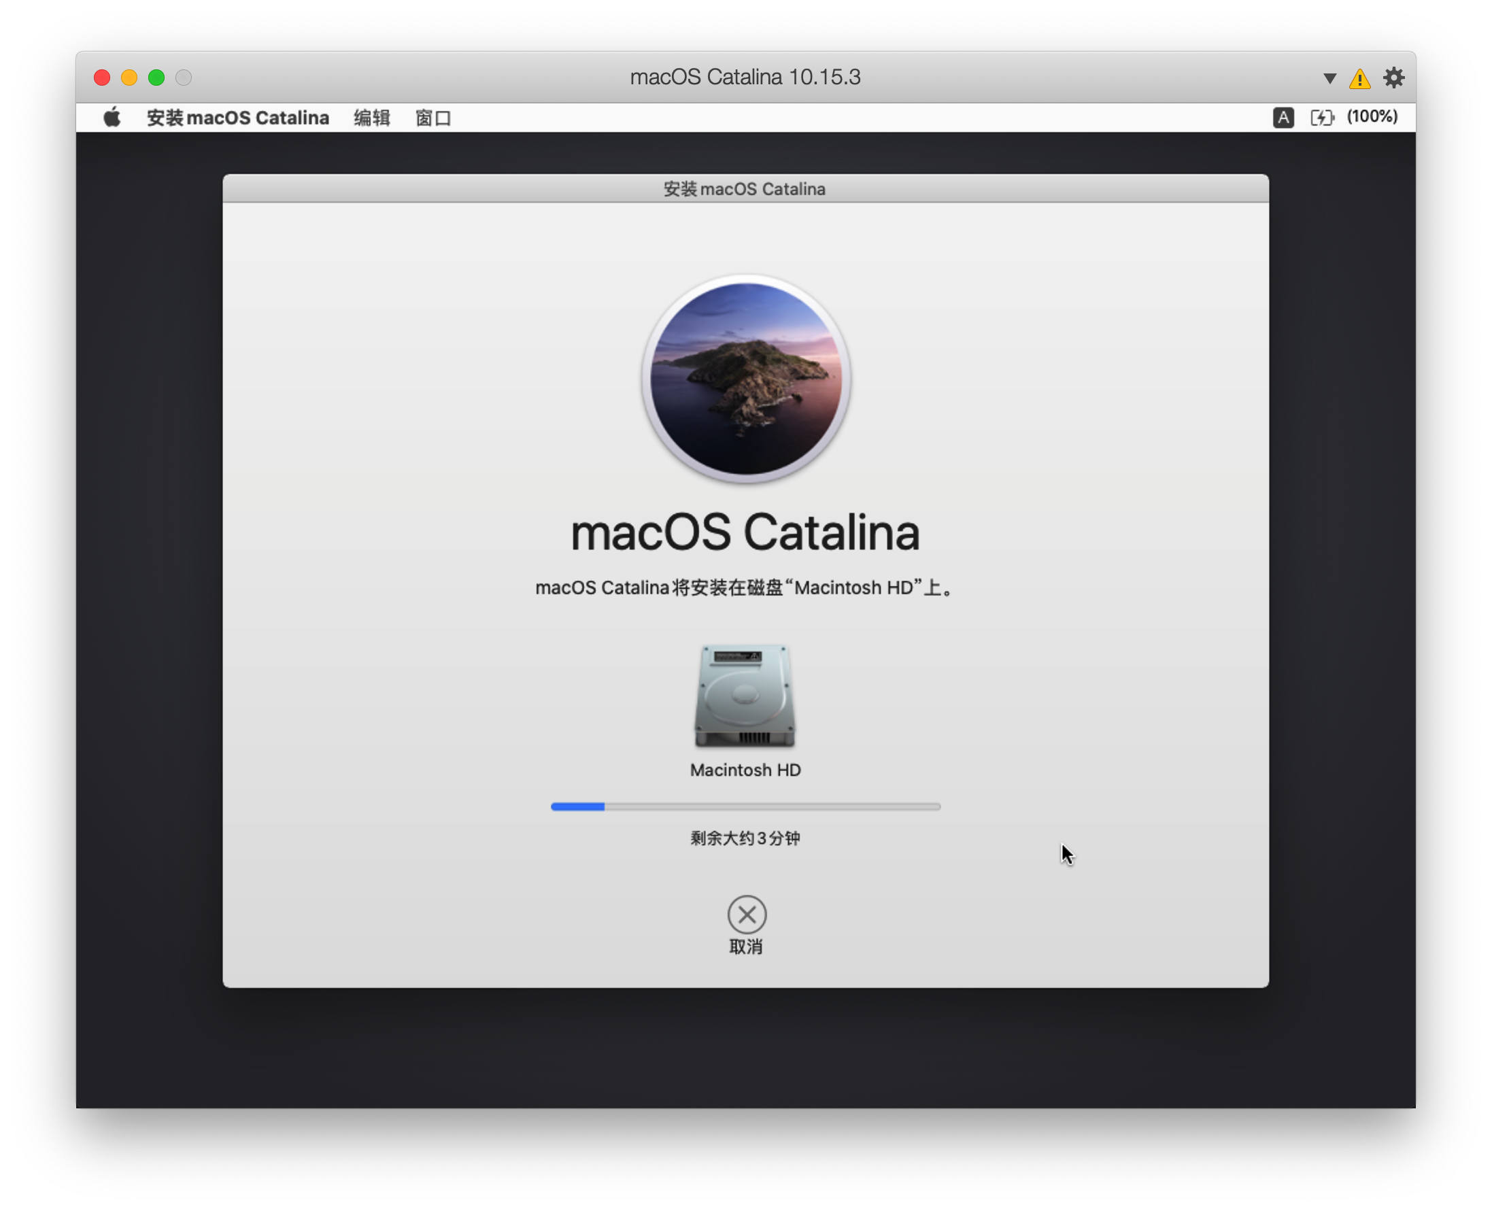Click the input source A icon
This screenshot has width=1492, height=1209.
[1283, 117]
